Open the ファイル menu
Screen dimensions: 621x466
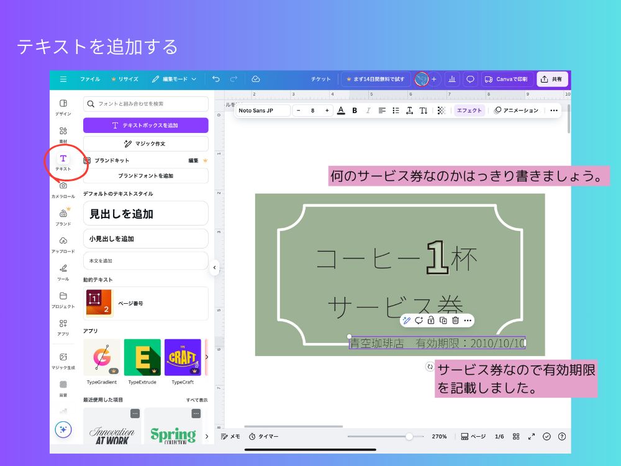coord(89,79)
